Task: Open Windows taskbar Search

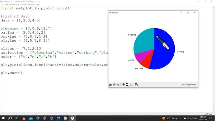Action: tap(10, 118)
